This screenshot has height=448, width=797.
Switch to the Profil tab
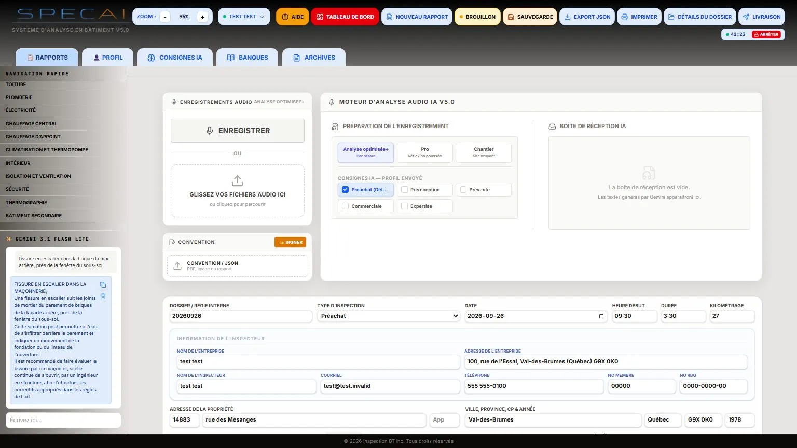[108, 58]
